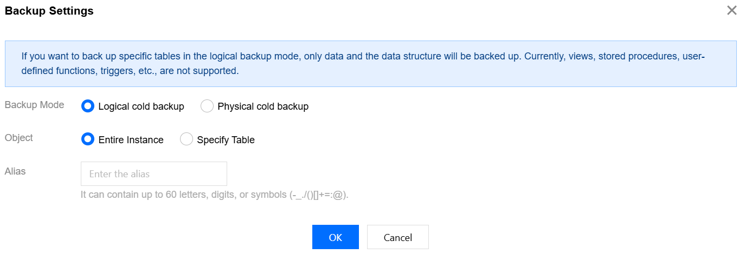Screen dimensions: 739x254
Task: Click the 'Physical cold backup' label text
Action: pos(263,106)
